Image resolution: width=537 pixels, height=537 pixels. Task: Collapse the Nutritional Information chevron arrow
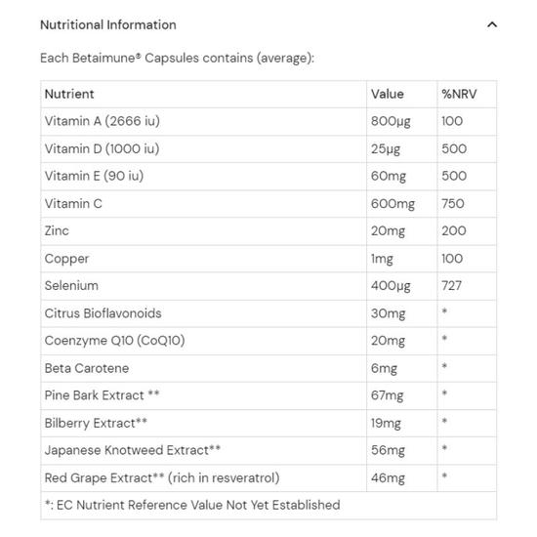[492, 24]
